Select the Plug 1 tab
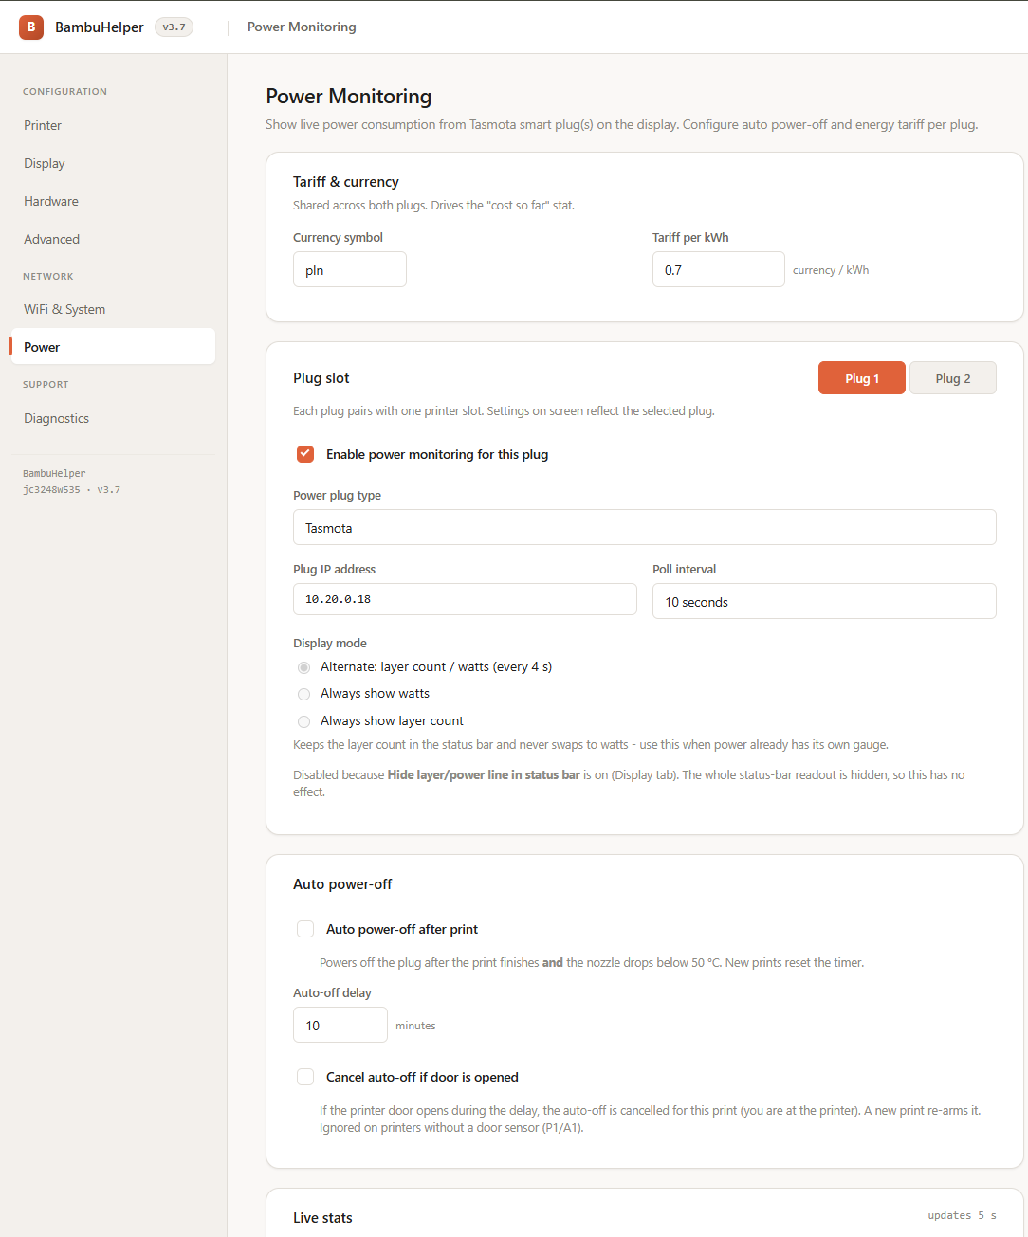 coord(862,378)
